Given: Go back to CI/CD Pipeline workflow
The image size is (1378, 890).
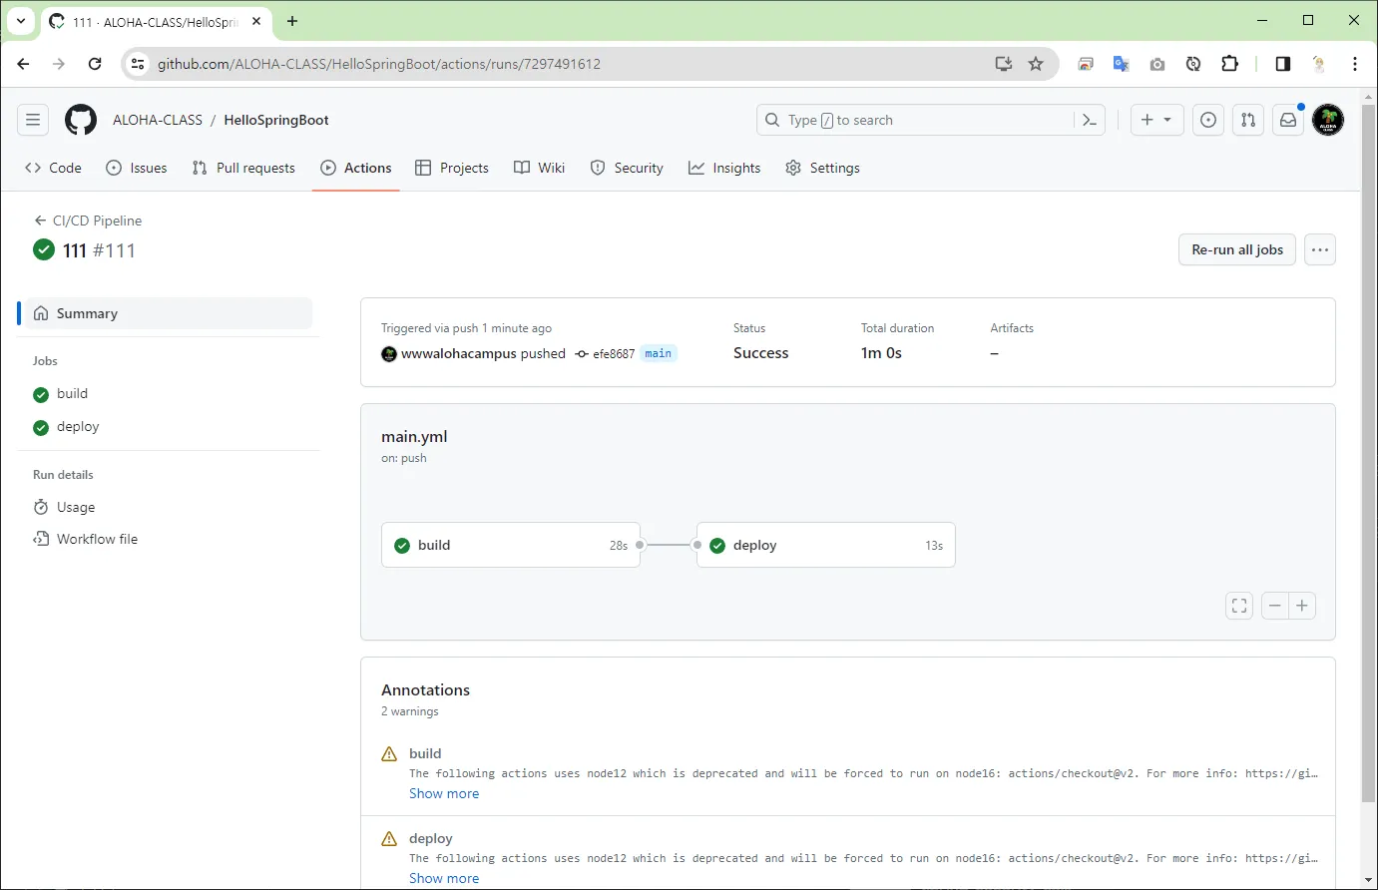Looking at the screenshot, I should click(x=88, y=221).
